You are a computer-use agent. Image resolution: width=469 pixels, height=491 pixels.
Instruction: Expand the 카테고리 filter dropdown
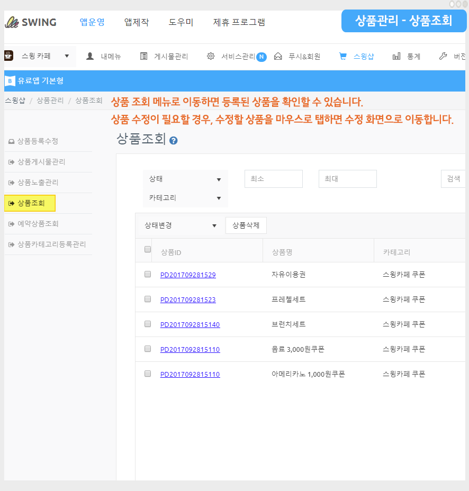(185, 198)
